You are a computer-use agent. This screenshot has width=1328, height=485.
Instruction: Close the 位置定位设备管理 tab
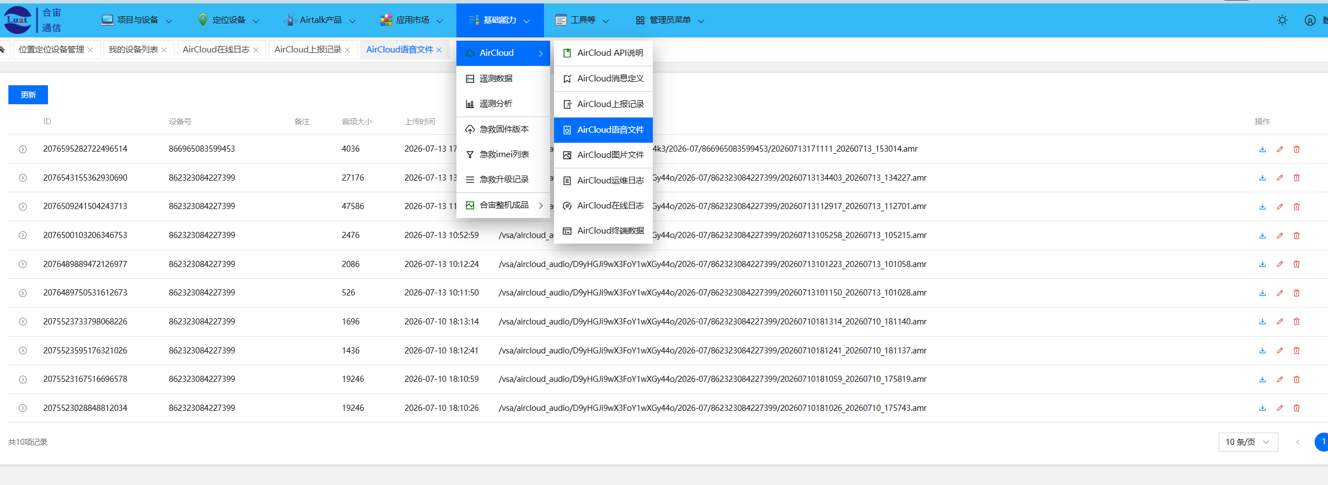(90, 50)
